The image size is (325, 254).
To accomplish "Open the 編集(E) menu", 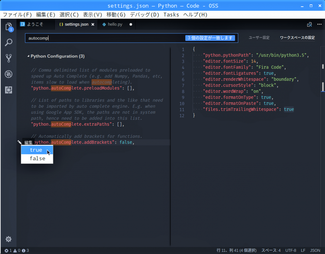I will click(x=46, y=15).
